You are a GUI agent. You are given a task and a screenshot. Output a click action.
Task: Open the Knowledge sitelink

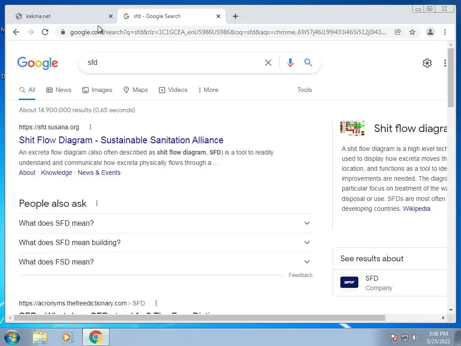pos(56,173)
